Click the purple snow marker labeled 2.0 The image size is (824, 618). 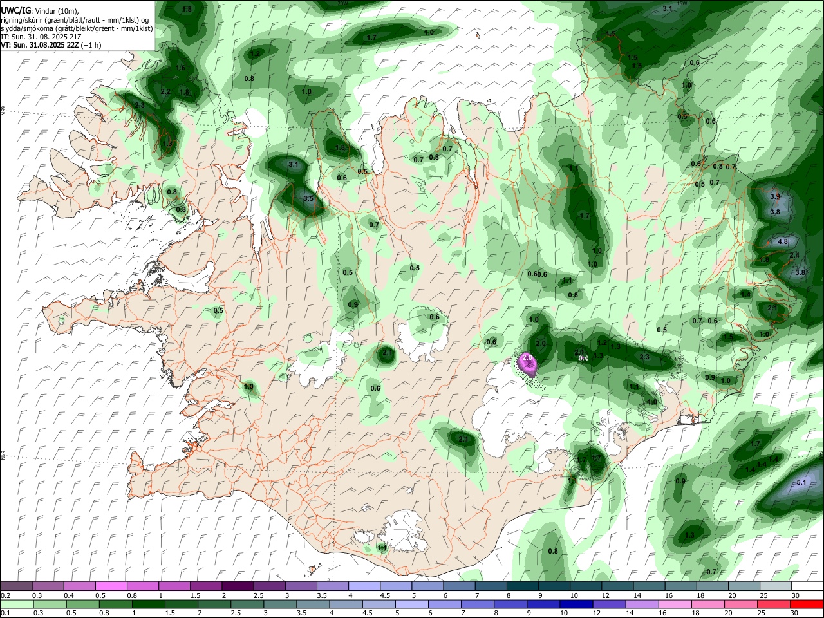[528, 365]
